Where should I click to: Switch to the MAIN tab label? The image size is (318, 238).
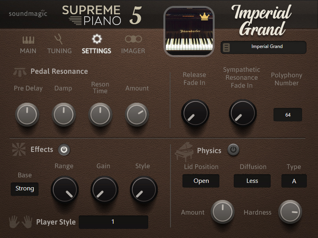click(x=28, y=51)
